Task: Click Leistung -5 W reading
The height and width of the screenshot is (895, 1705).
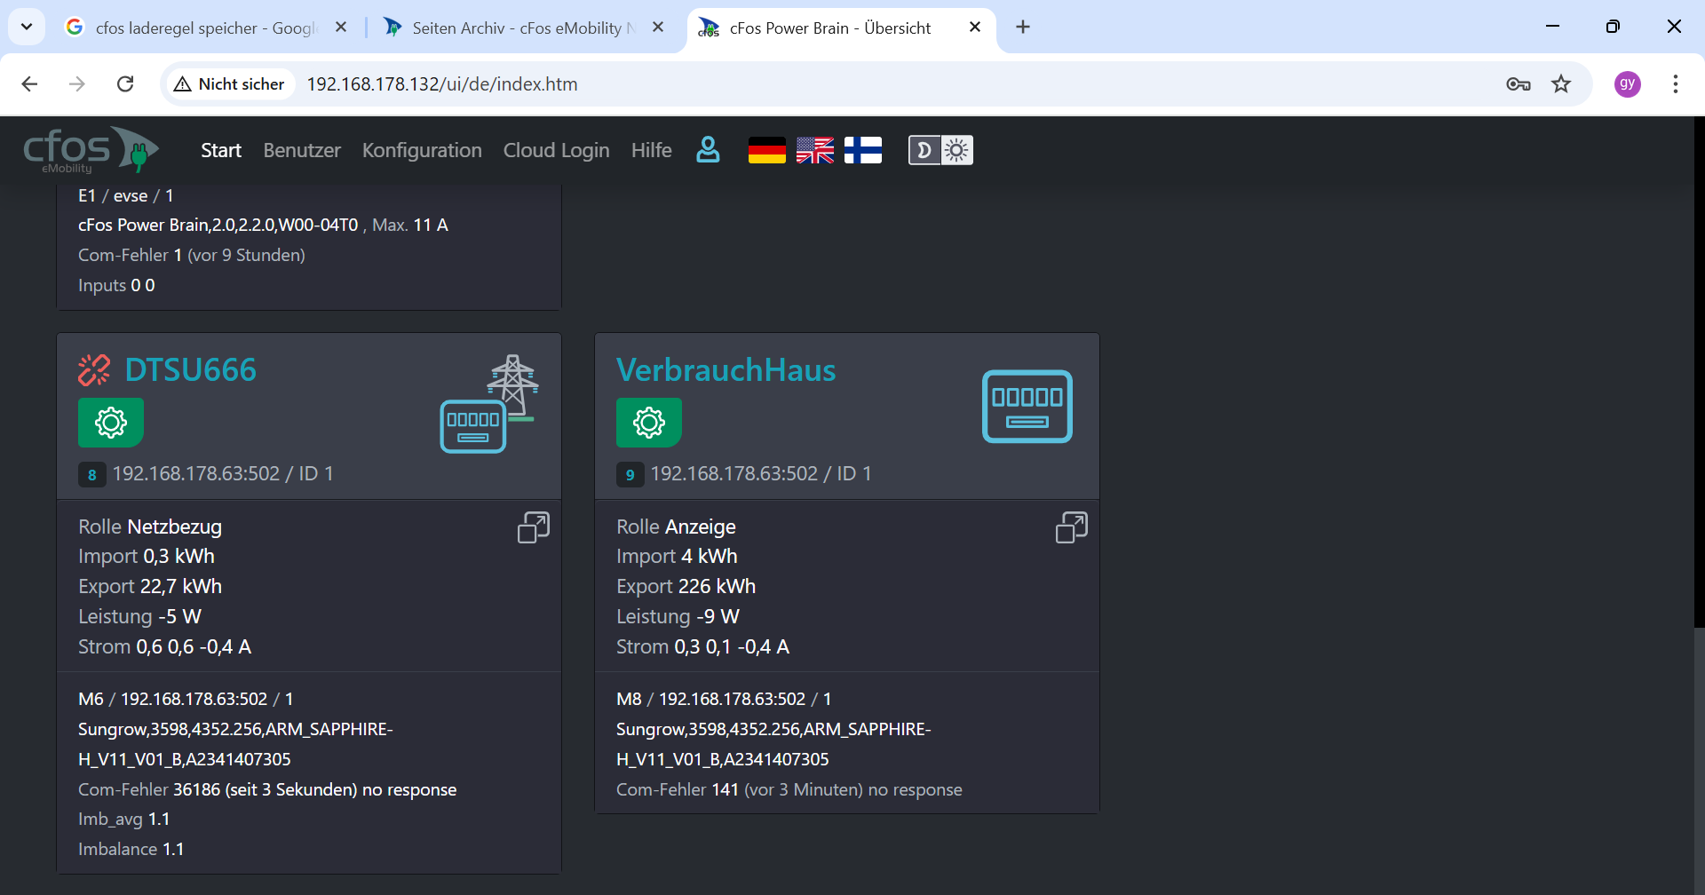Action: pos(139,616)
